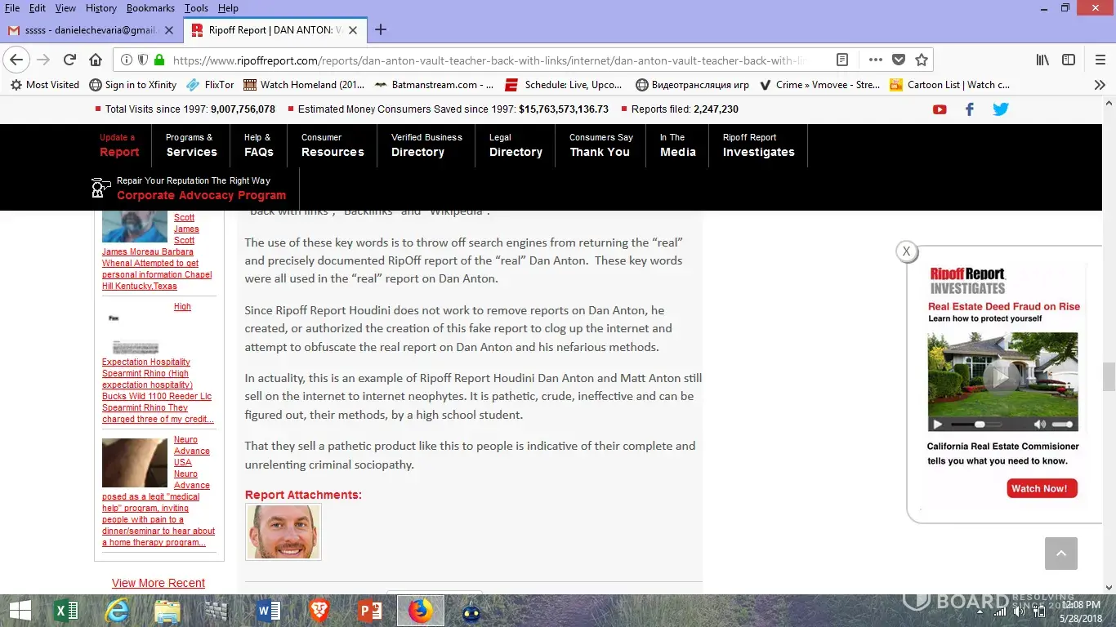Expand the Help & FAQs menu

[x=259, y=145]
